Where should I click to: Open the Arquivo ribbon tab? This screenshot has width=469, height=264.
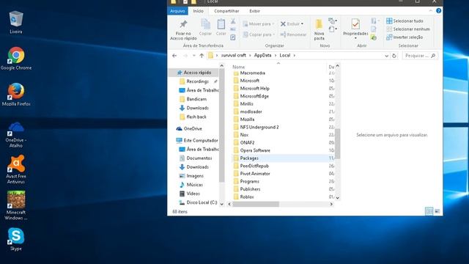(x=177, y=11)
